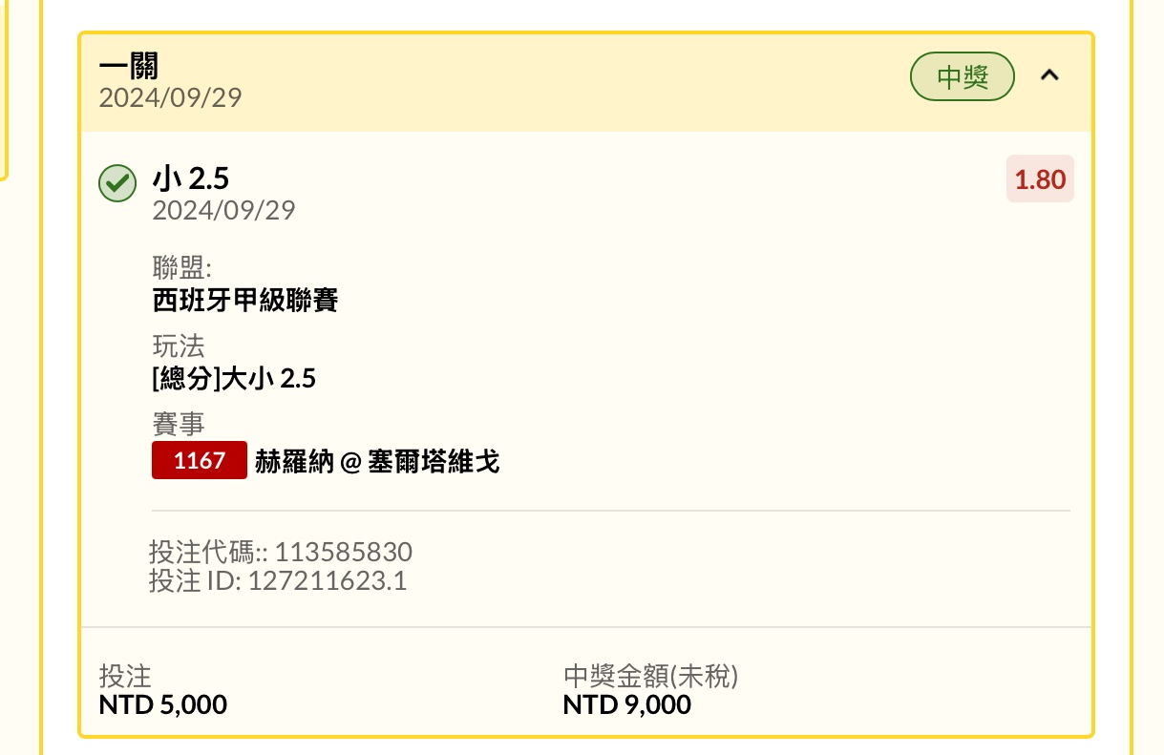Click the date below 小 2.5
This screenshot has height=755, width=1164.
click(223, 210)
